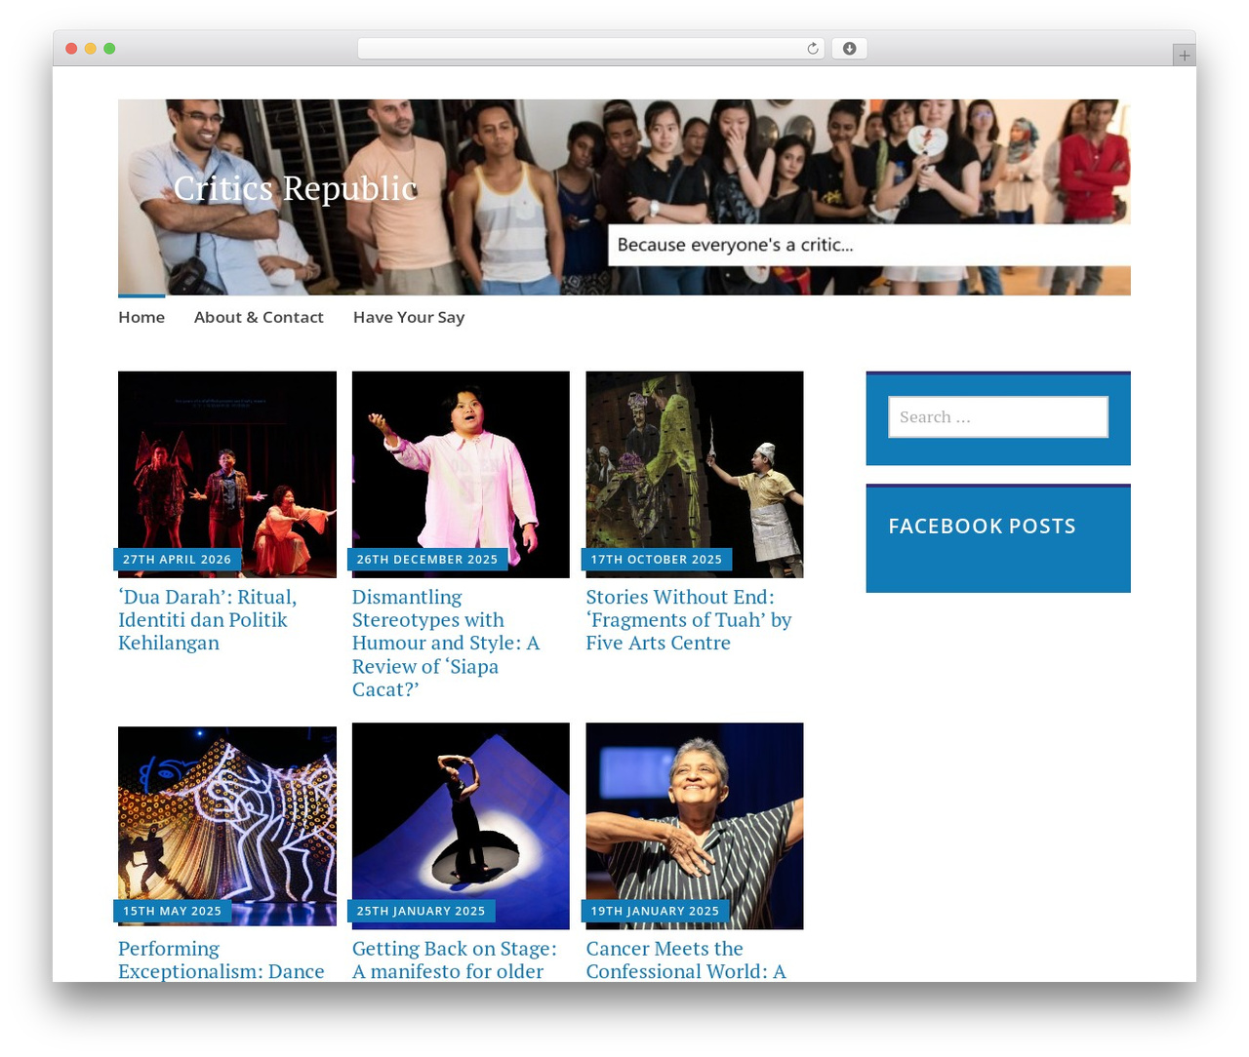Click the 15TH MAY 2025 date badge
Viewport: 1249px width, 1057px height.
pos(172,912)
